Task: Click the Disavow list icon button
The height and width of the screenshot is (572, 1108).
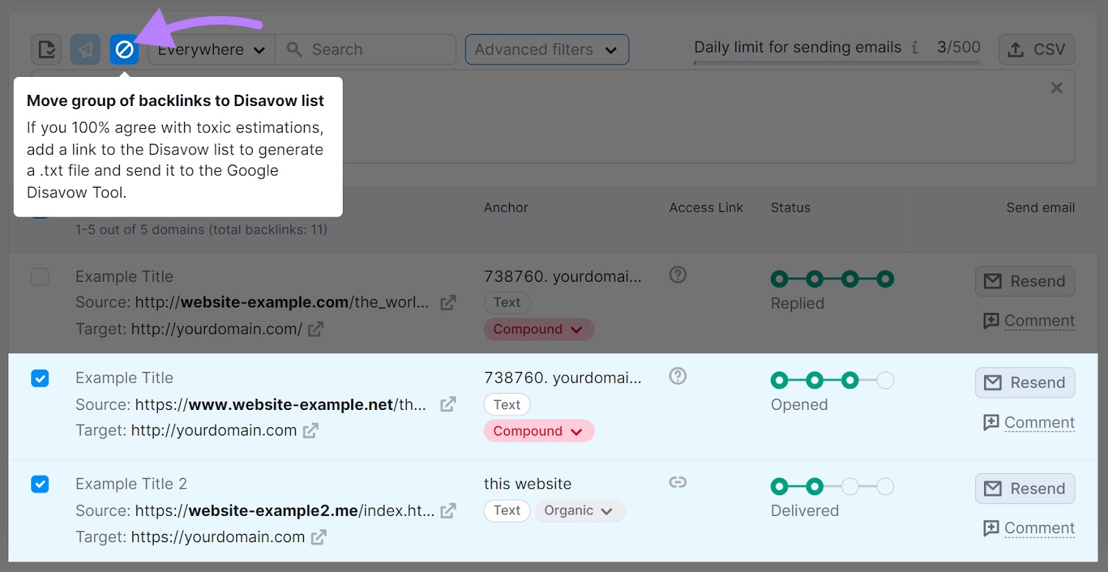Action: [124, 50]
